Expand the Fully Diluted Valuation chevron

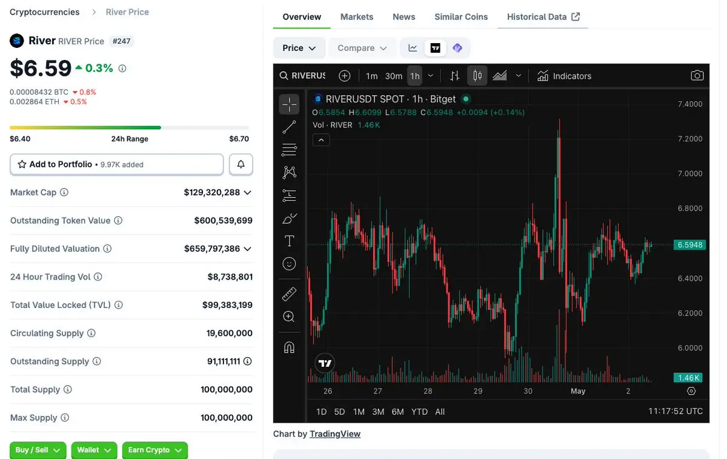[247, 249]
